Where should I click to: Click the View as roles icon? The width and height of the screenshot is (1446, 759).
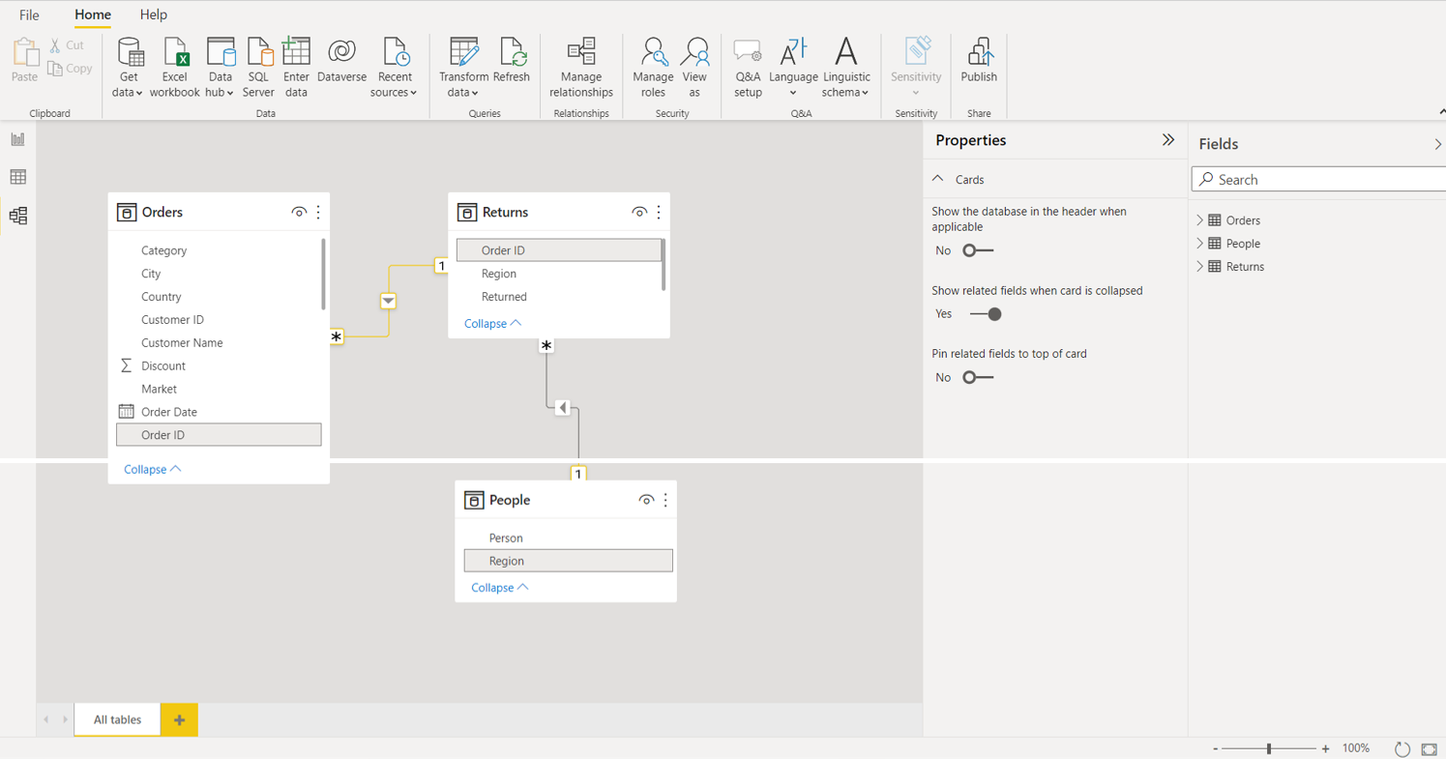(x=694, y=53)
